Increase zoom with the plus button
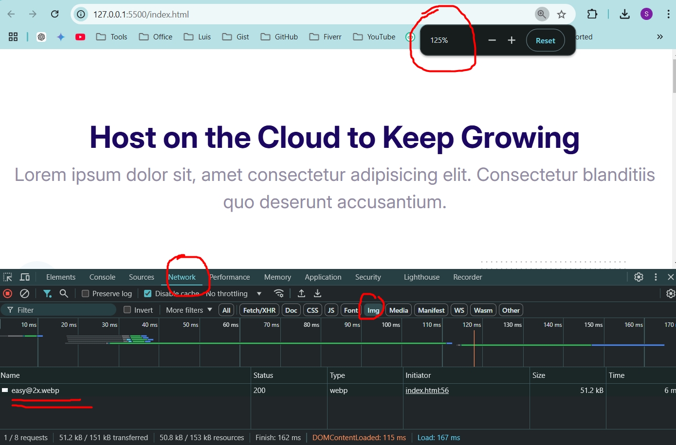 512,40
